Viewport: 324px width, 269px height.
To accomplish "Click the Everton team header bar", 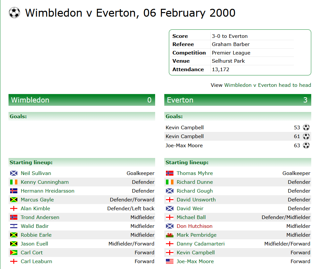I will pyautogui.click(x=238, y=100).
